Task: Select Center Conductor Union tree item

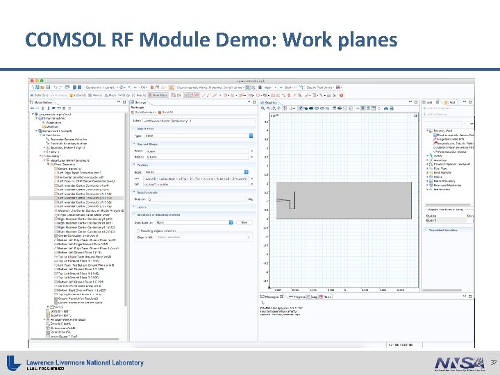Action: point(78,235)
